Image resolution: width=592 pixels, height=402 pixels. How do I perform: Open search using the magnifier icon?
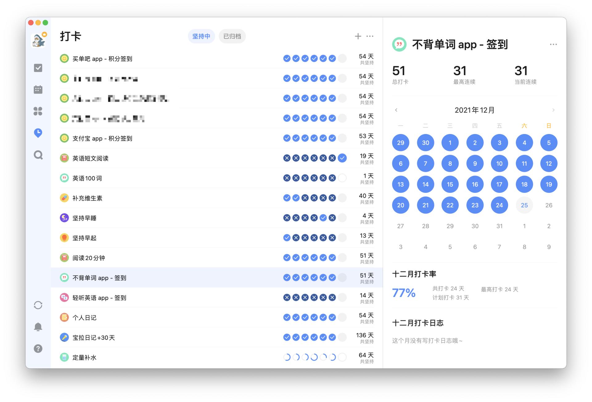tap(38, 155)
